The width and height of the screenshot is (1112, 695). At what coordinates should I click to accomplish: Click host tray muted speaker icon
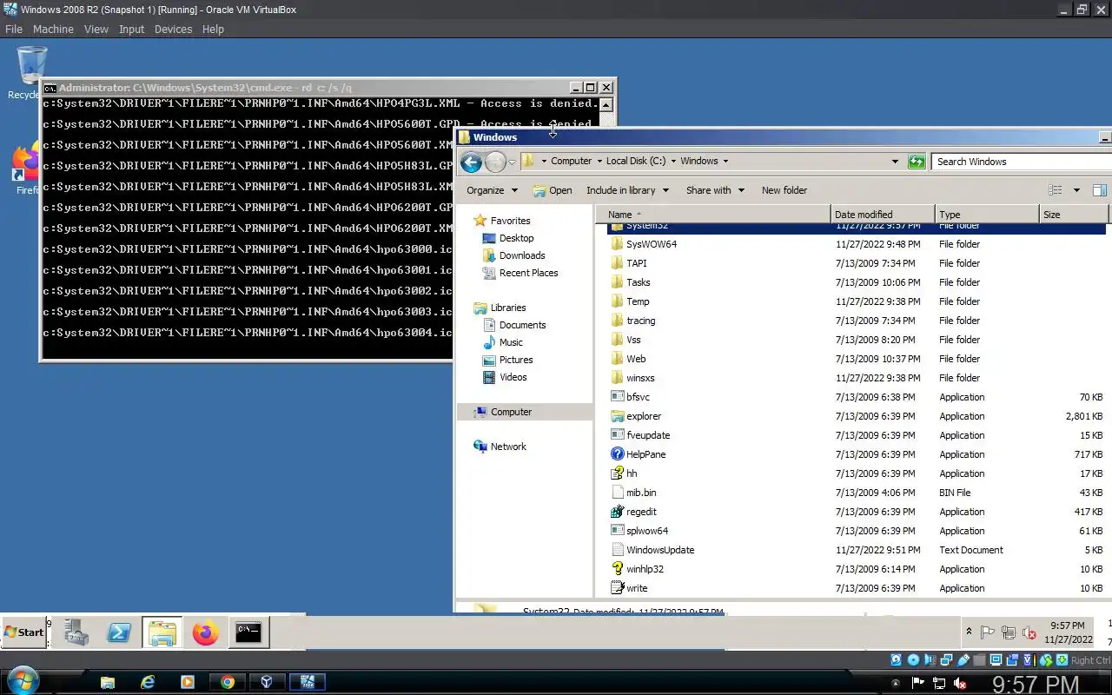[961, 684]
